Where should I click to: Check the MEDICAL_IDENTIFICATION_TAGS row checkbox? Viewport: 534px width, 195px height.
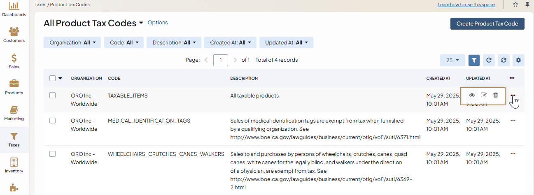[x=52, y=121]
